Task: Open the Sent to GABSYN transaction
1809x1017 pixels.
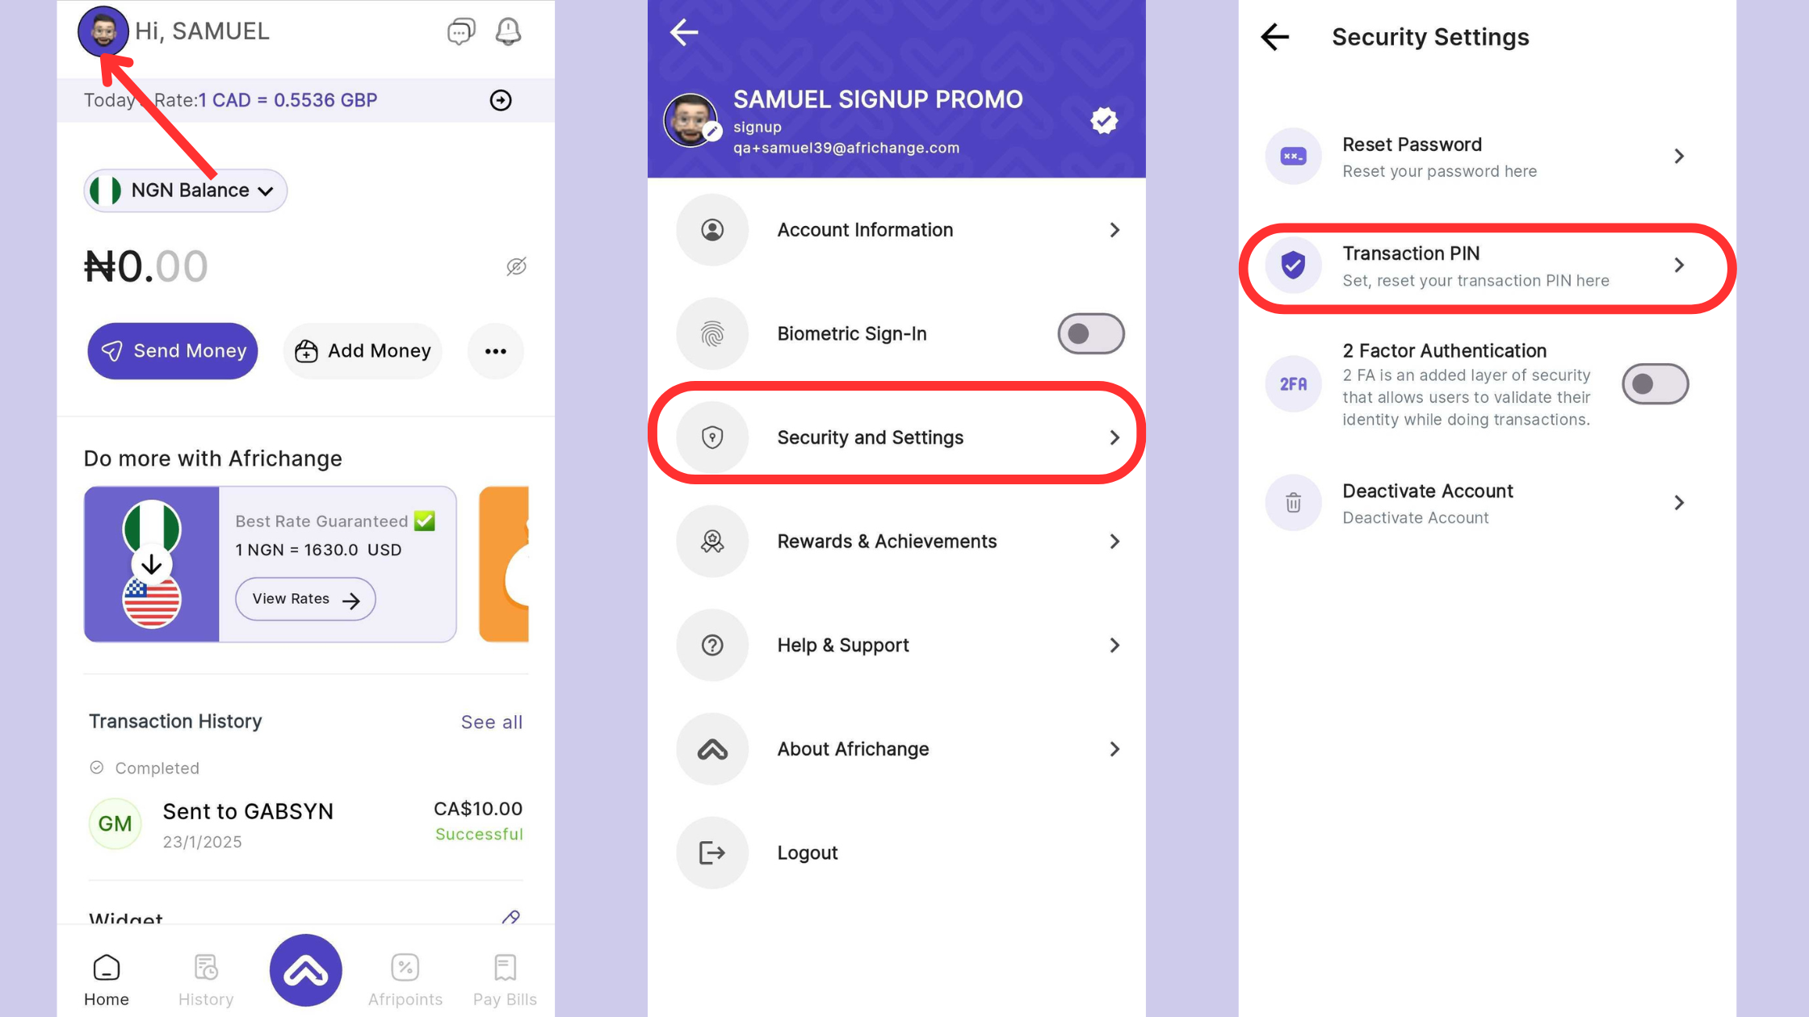Action: point(306,824)
